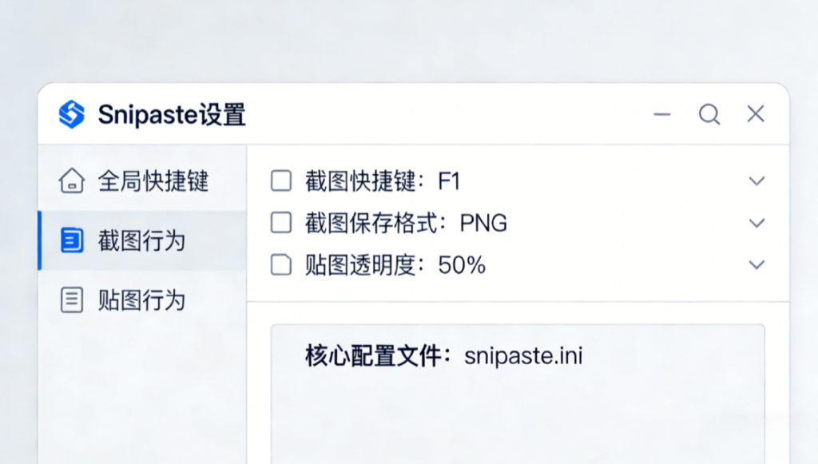This screenshot has height=464, width=818.
Task: Toggle the 贴图透明度 checkbox
Action: coord(280,264)
